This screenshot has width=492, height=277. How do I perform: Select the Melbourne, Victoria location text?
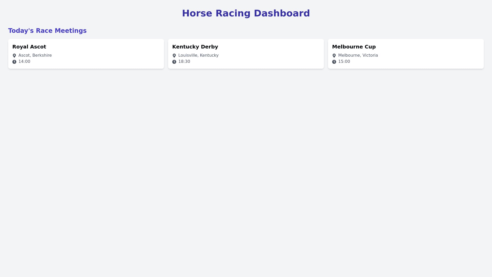358,55
